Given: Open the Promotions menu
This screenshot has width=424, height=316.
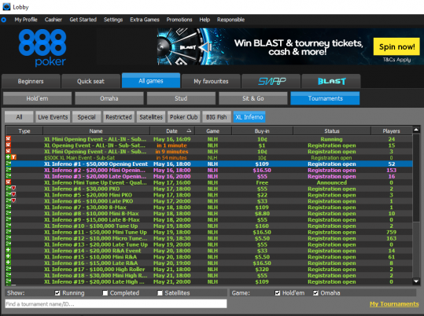Looking at the screenshot, I should (x=179, y=20).
